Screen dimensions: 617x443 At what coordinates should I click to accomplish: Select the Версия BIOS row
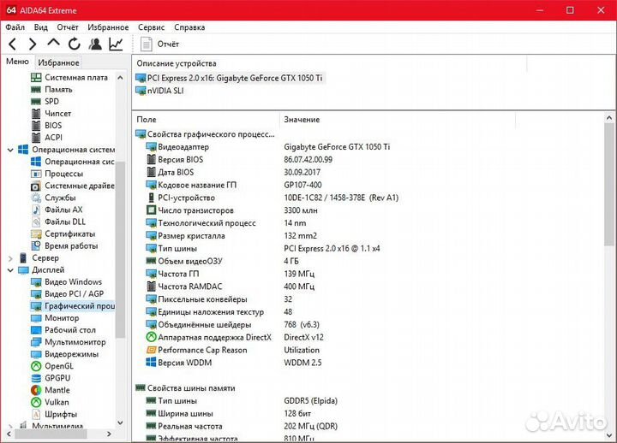click(239, 159)
